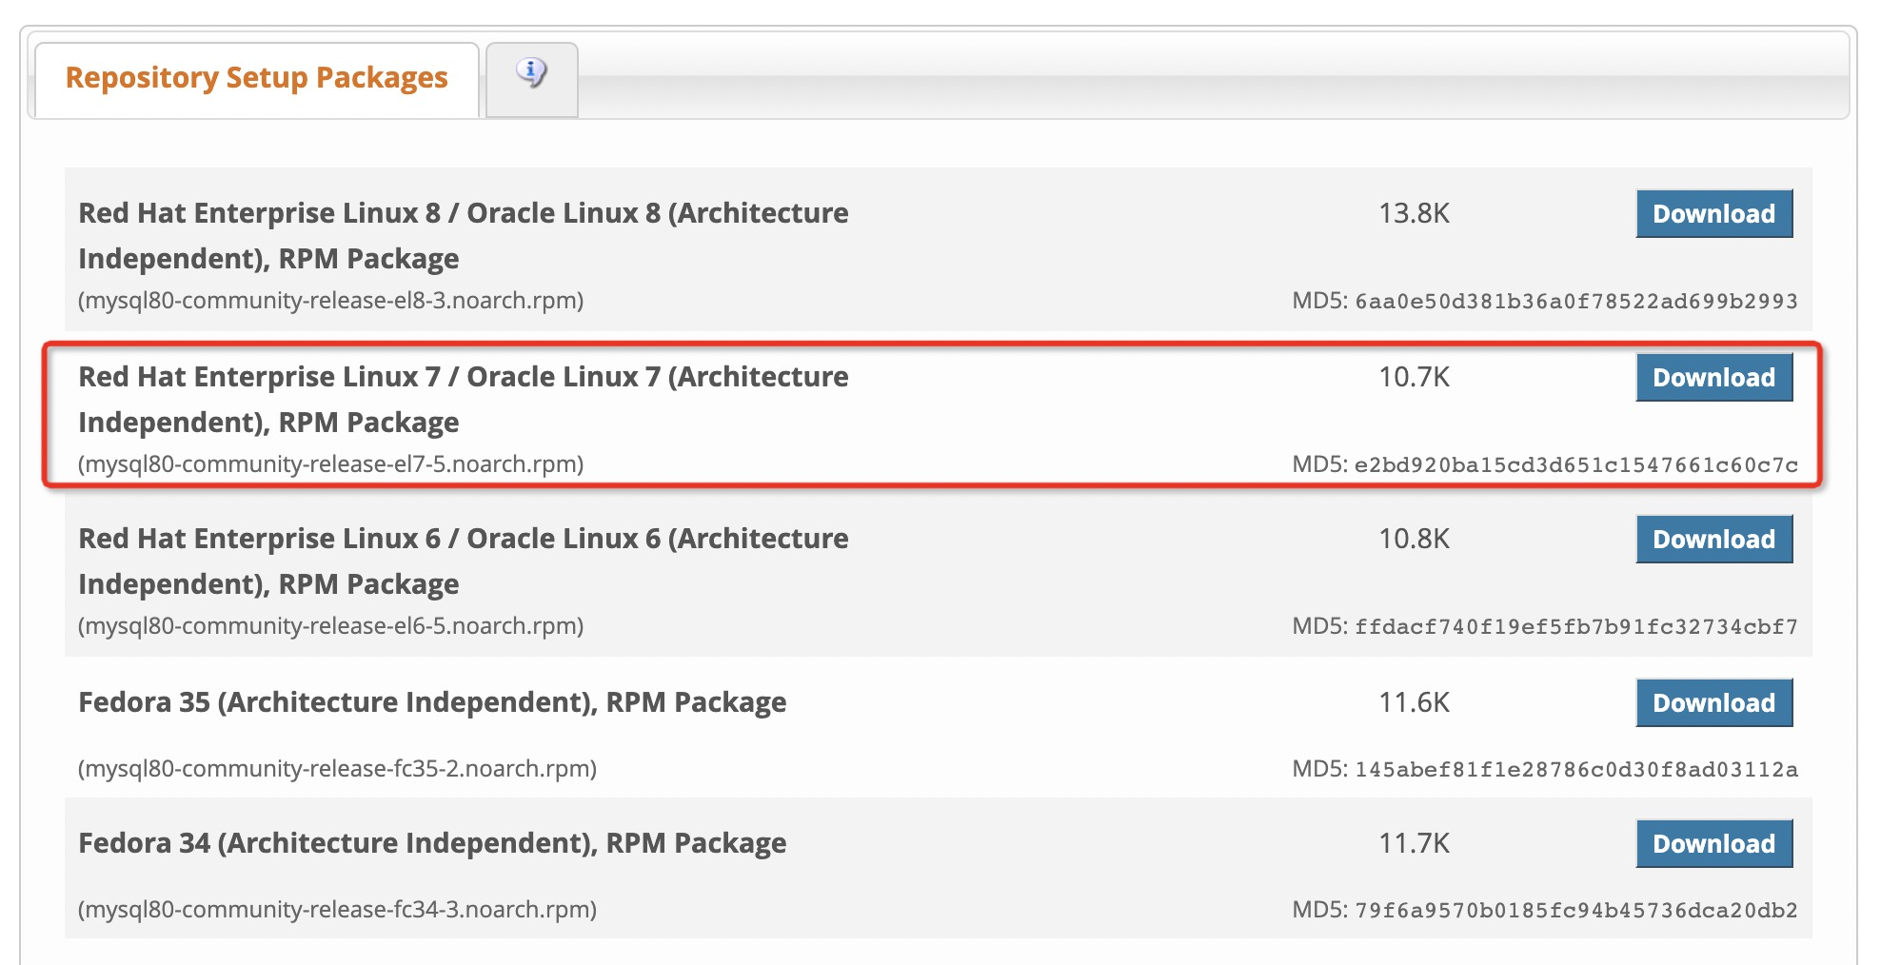
Task: Click the mysql80-community-release-el7-5.noarch.rpm filename
Action: click(x=330, y=464)
